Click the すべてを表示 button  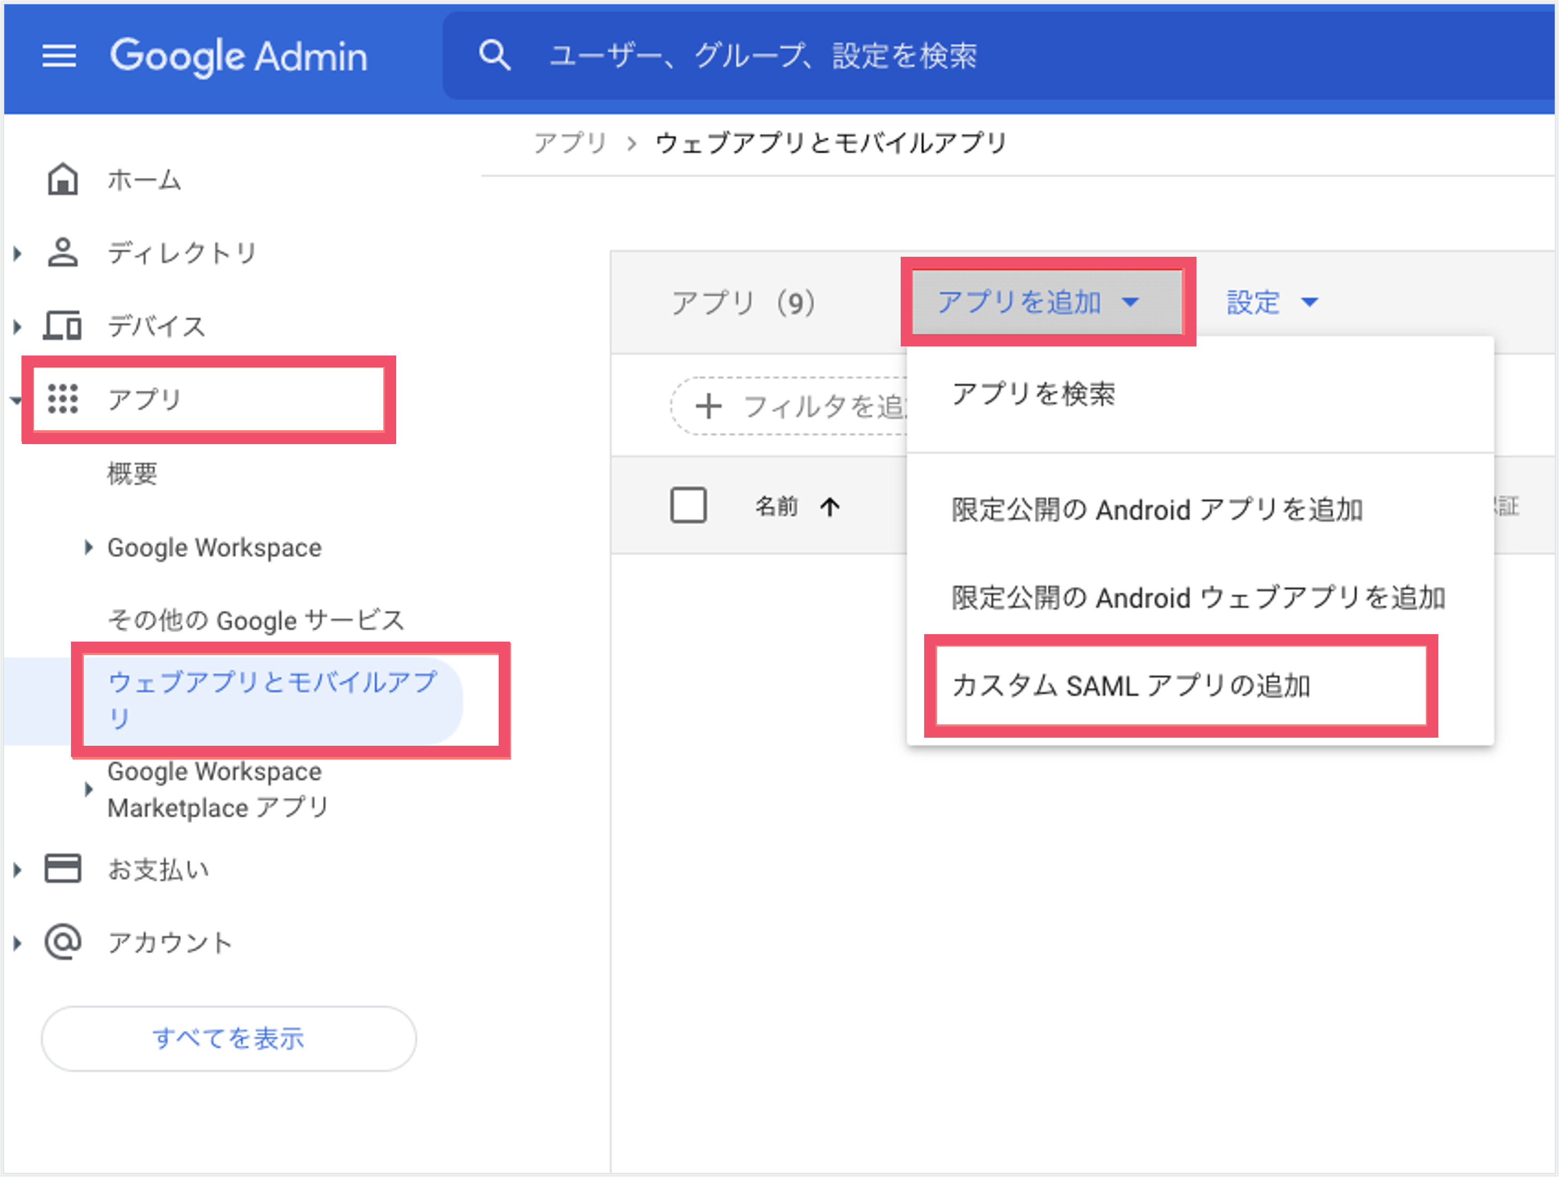[229, 1039]
